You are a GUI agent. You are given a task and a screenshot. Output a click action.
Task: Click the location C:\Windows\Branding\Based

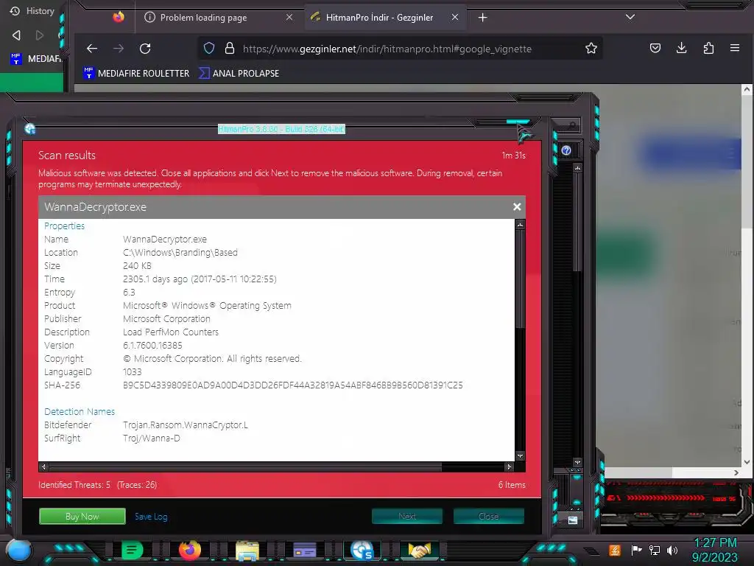(x=180, y=252)
